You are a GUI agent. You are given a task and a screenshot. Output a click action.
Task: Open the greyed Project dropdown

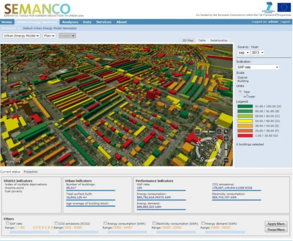pos(67,35)
